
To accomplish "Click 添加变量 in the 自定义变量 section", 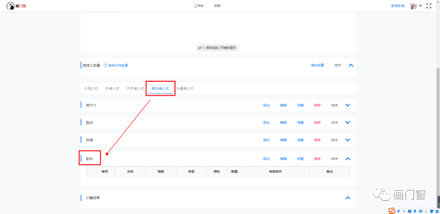I will click(x=317, y=65).
